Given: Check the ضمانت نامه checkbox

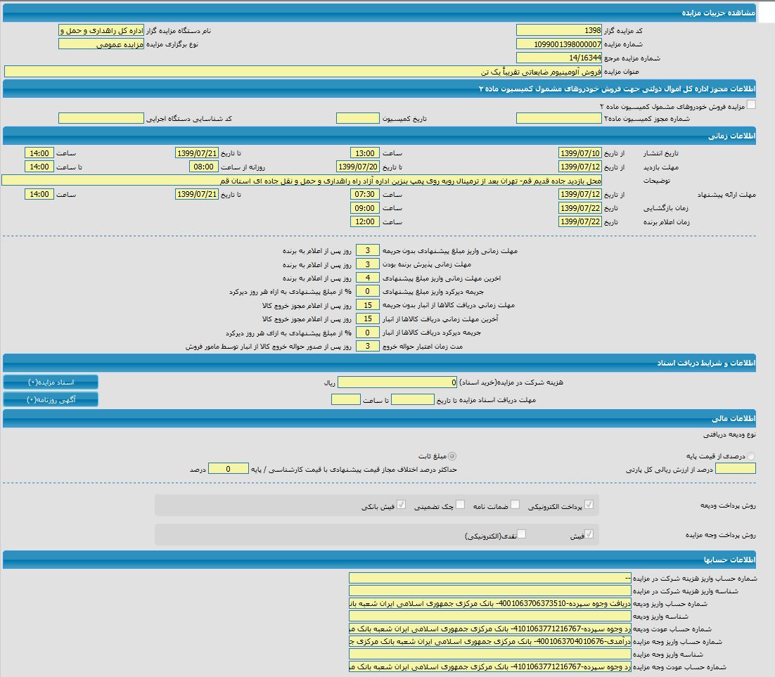Looking at the screenshot, I should 515,504.
